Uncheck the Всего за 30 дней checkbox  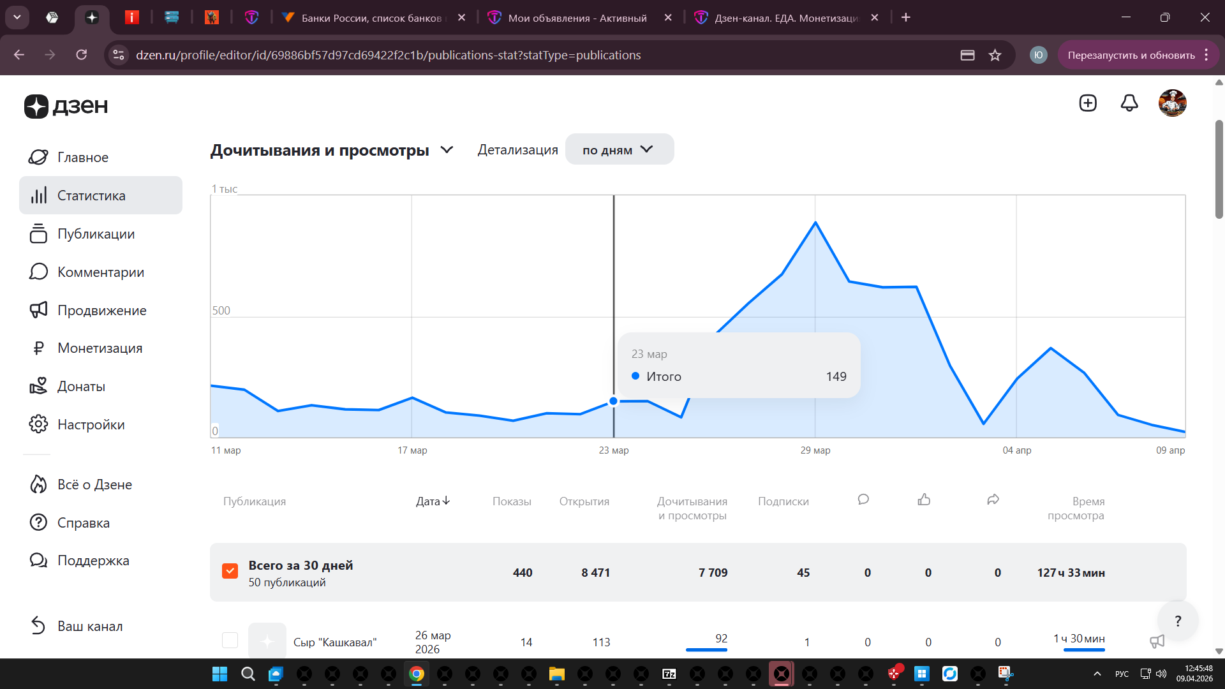(230, 571)
